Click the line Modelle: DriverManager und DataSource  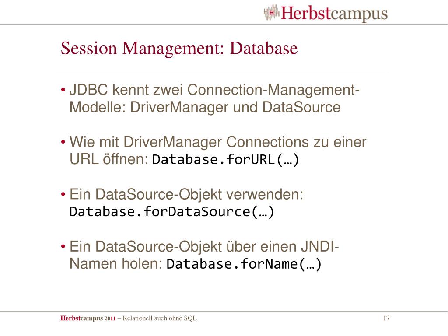tap(205, 108)
